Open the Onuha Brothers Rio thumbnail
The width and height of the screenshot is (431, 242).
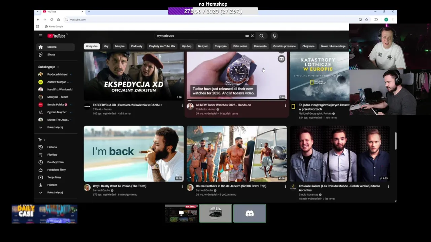tap(237, 154)
